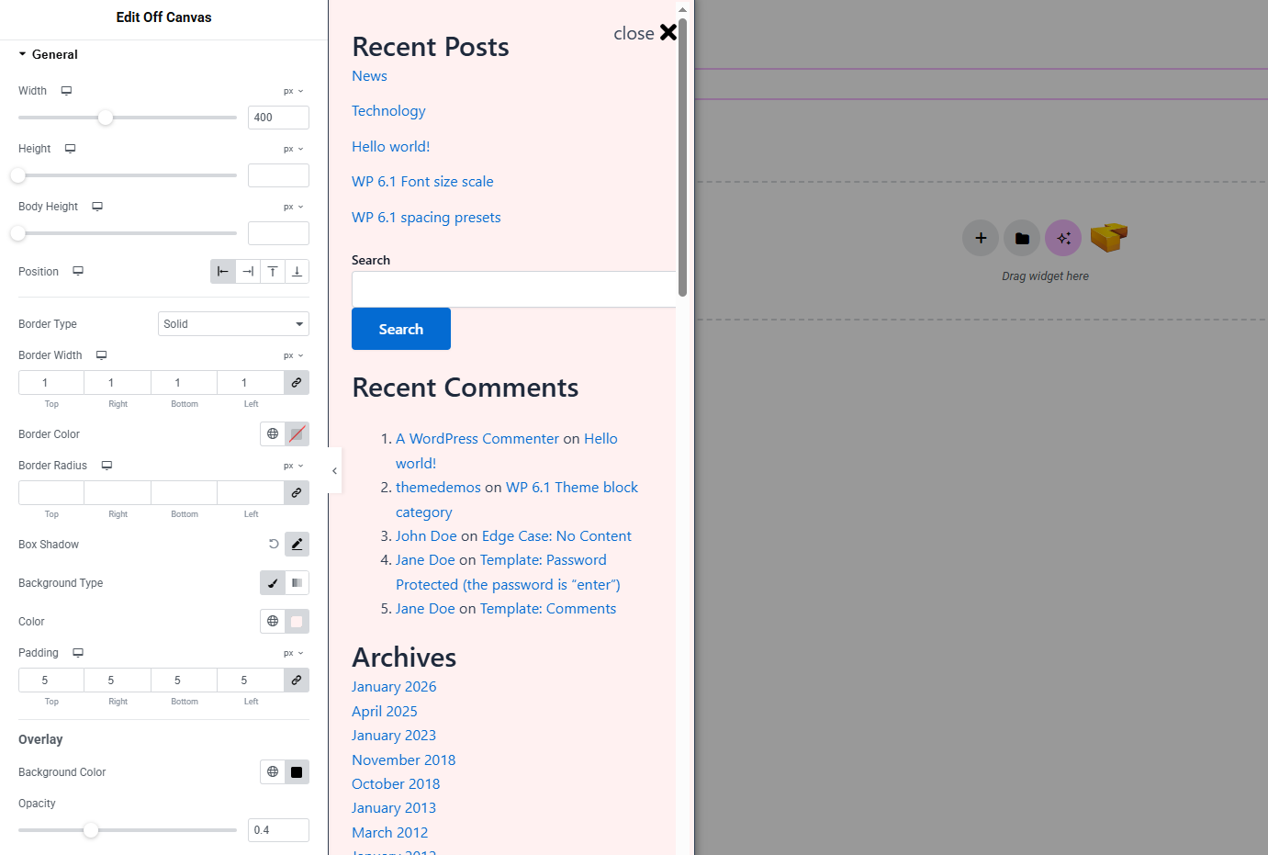1268x855 pixels.
Task: Click the yellow blocks widget icon
Action: click(1108, 237)
